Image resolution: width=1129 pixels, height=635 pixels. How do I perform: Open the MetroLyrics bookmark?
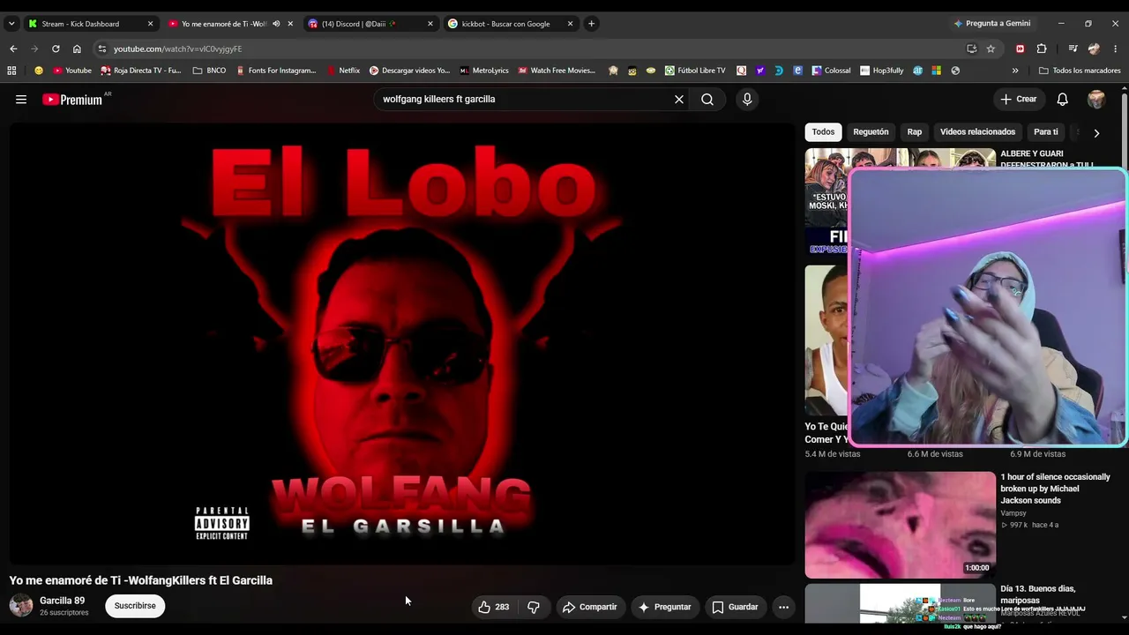pyautogui.click(x=484, y=71)
